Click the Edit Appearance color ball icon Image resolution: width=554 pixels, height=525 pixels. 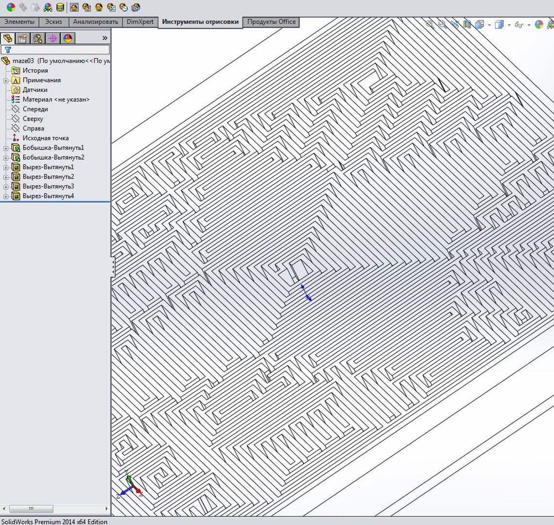coord(11,7)
